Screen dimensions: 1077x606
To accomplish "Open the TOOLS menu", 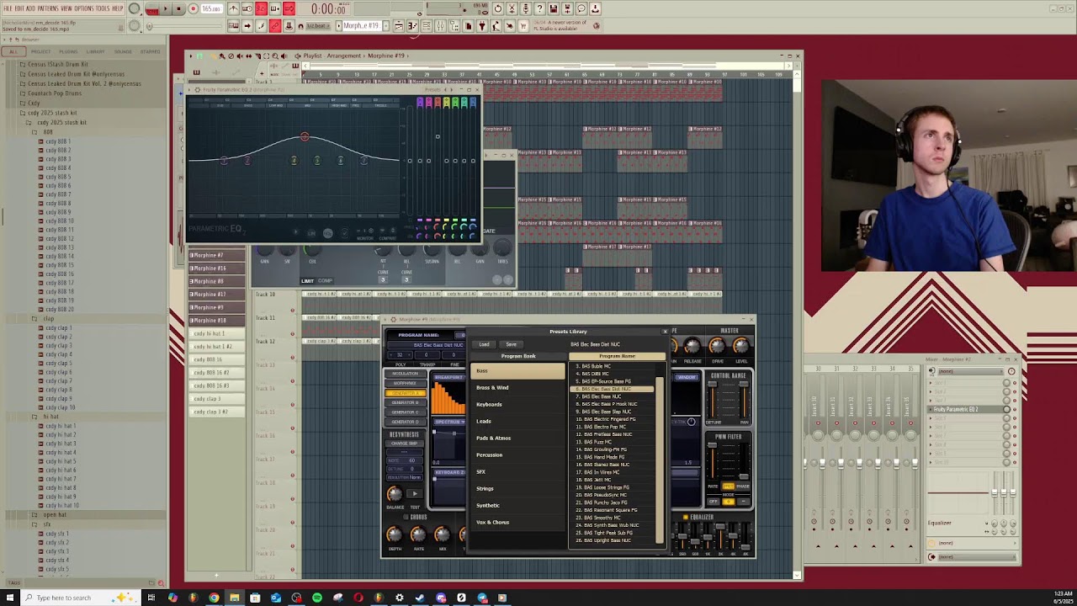I will coord(103,8).
